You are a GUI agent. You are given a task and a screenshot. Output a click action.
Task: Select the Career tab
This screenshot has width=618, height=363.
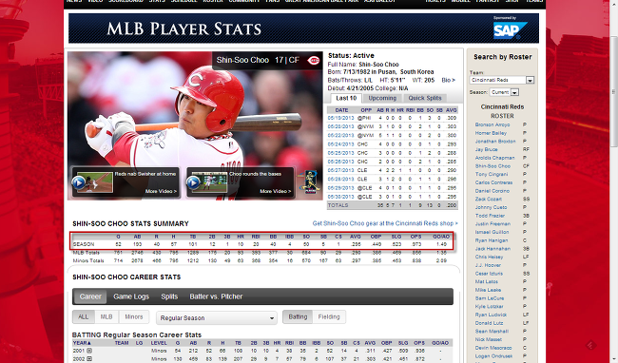tap(90, 296)
